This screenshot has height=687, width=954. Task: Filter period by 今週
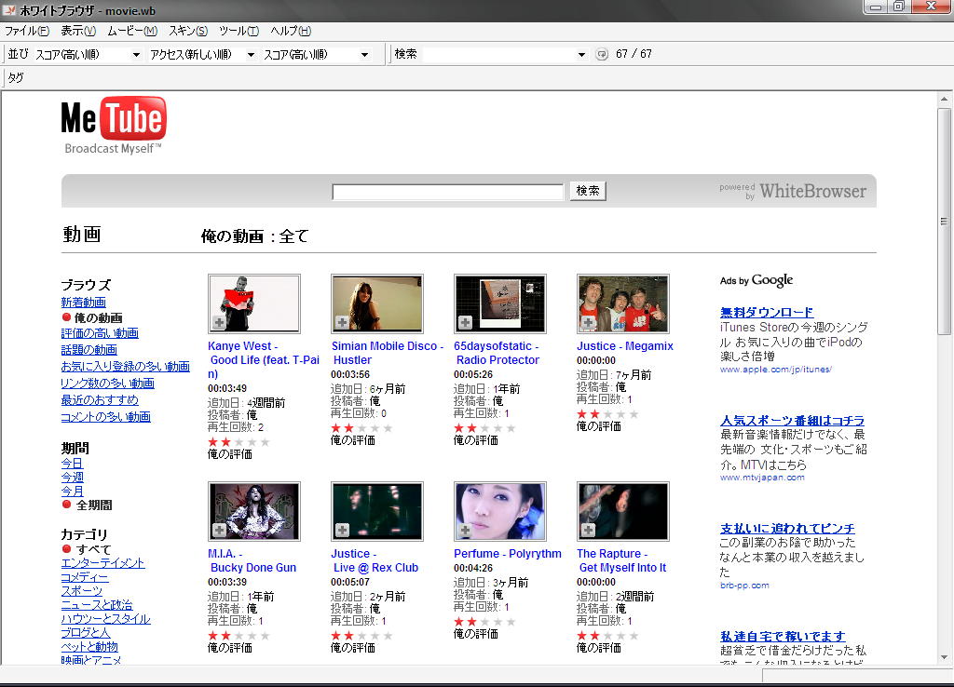tap(73, 478)
